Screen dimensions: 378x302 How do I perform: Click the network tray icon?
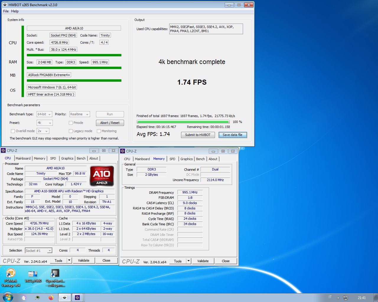click(x=345, y=298)
